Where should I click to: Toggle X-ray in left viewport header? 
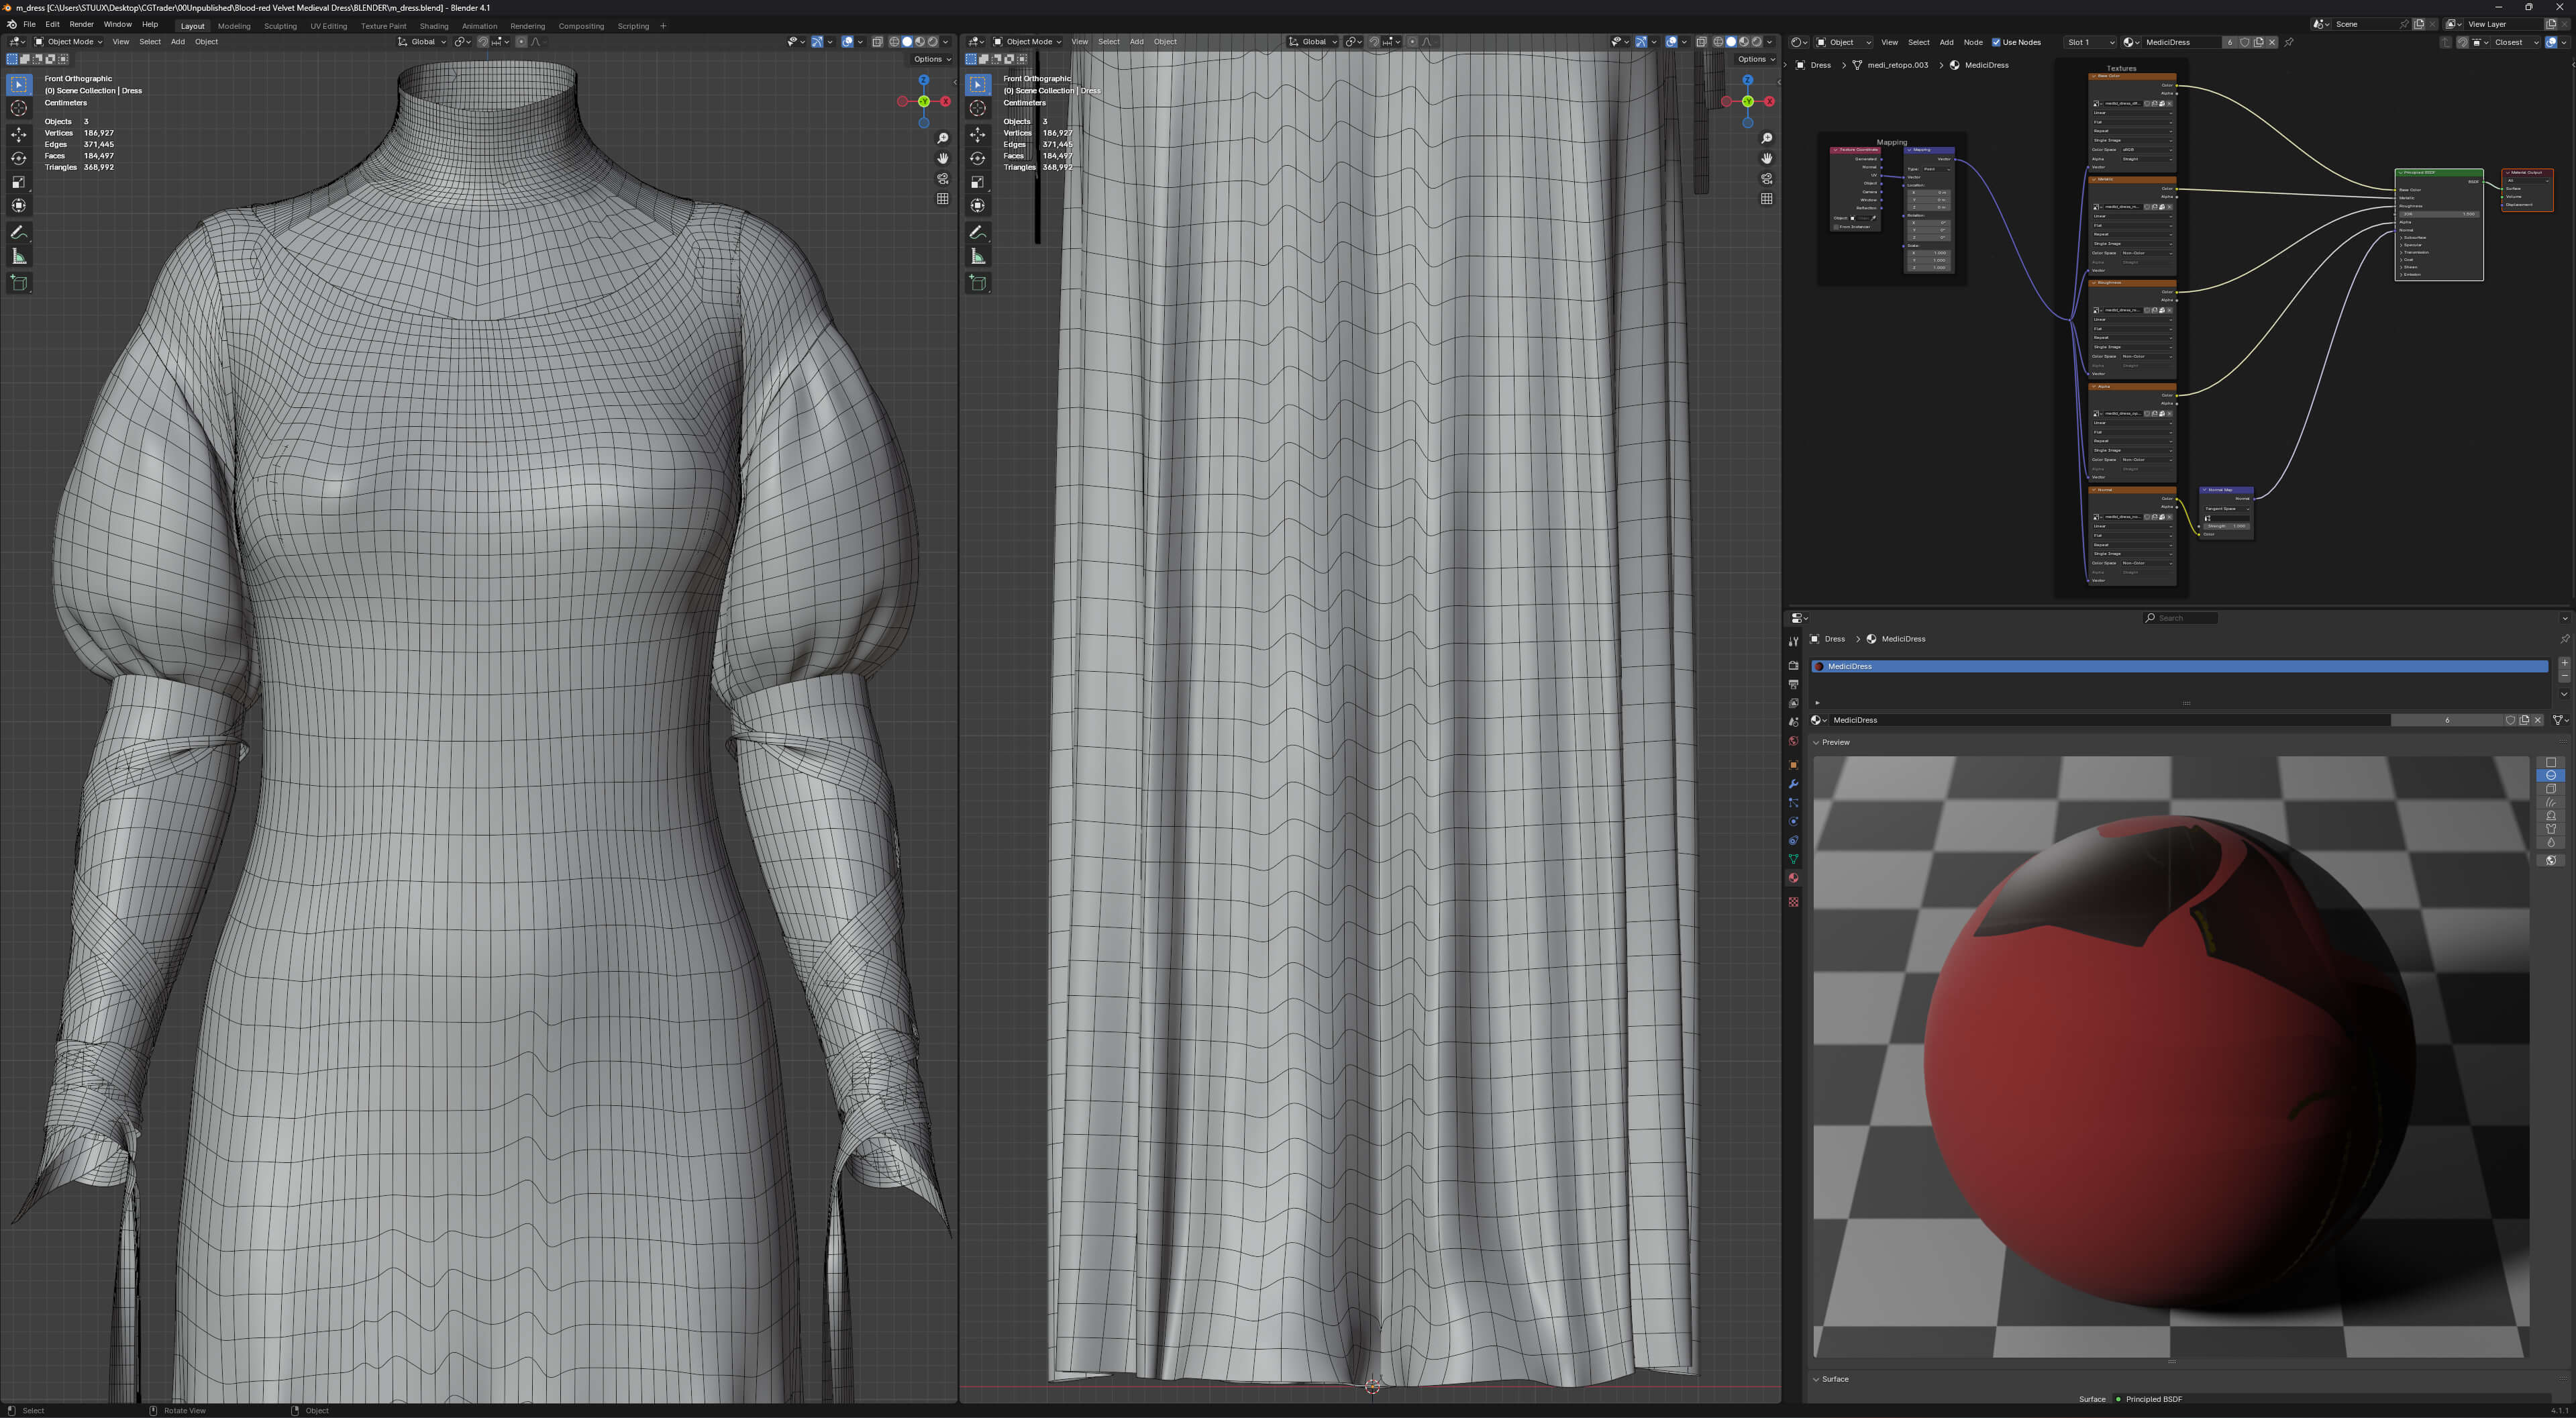pyautogui.click(x=877, y=42)
